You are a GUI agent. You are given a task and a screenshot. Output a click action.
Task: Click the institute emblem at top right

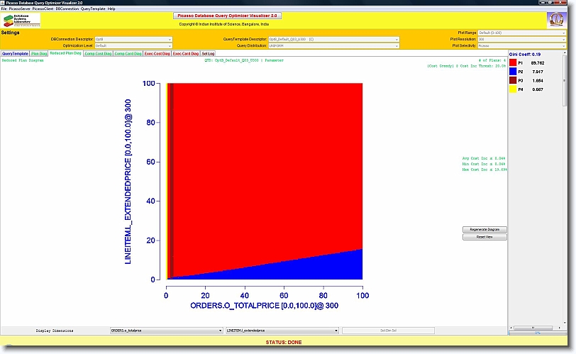tap(556, 20)
